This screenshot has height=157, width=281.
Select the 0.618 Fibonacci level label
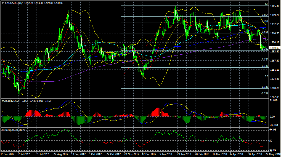pos(265,32)
